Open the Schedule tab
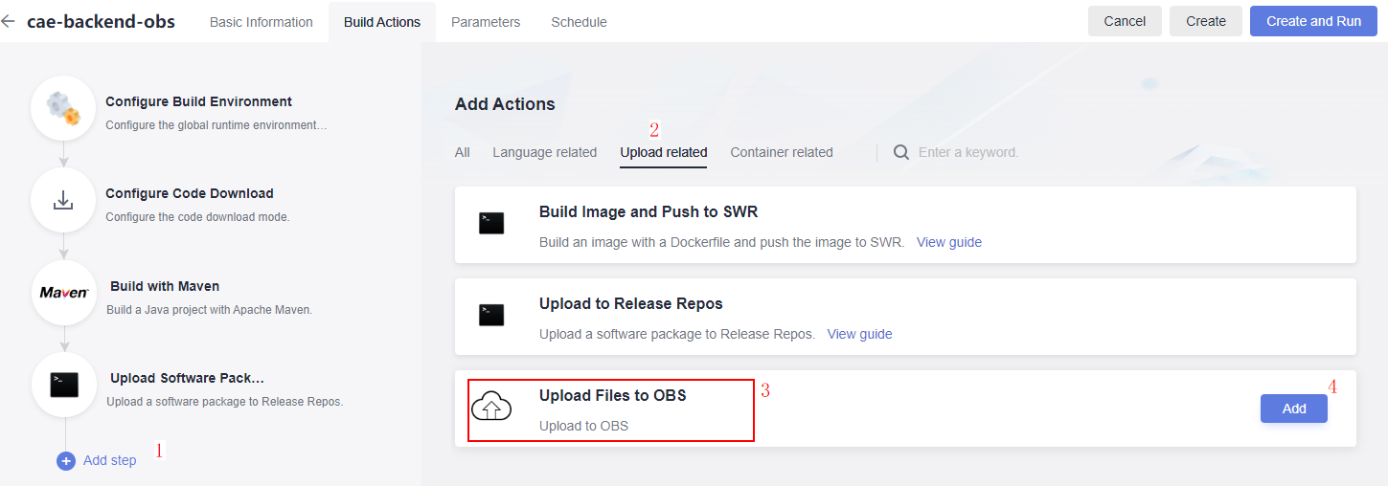This screenshot has height=486, width=1388. (579, 21)
